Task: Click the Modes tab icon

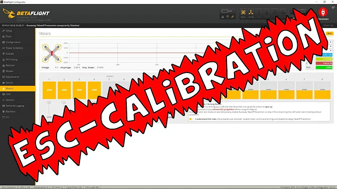Action: tap(3, 71)
